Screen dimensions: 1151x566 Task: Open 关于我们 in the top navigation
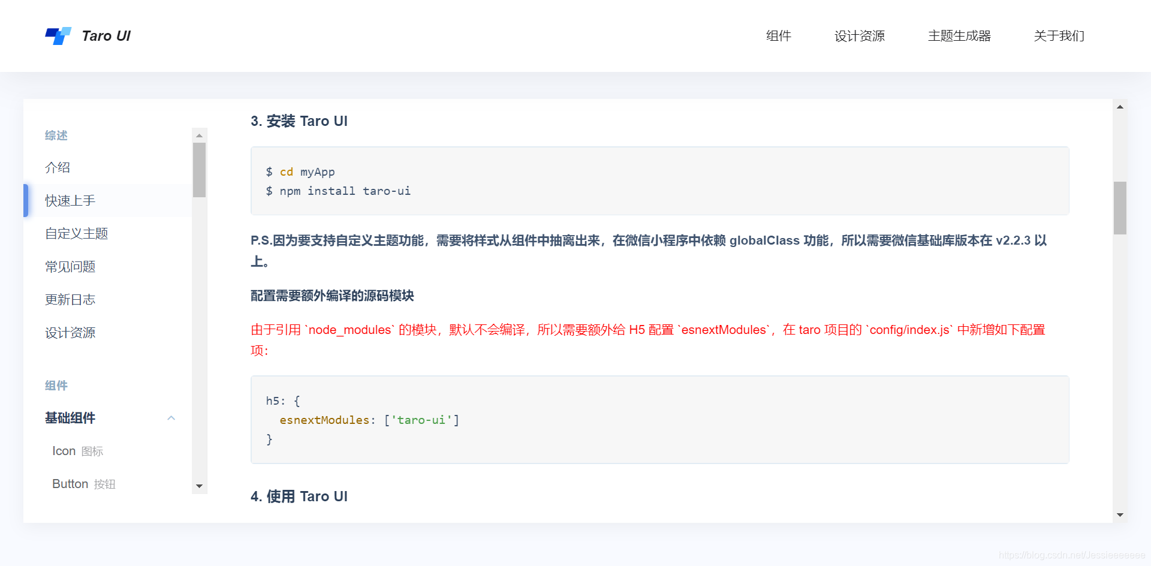[x=1059, y=36]
